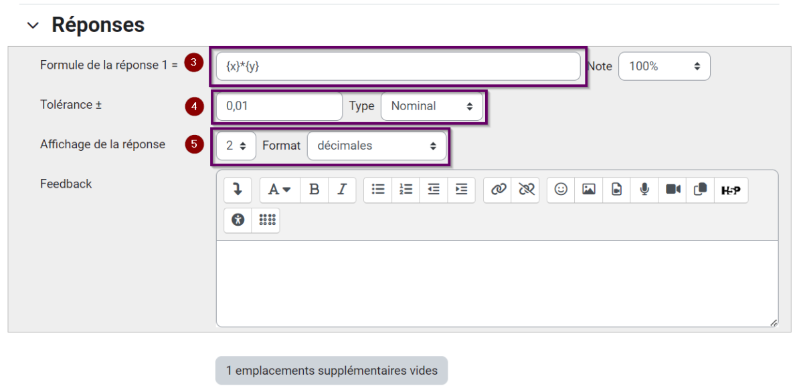803x390 pixels.
Task: Insert an unordered bullet list
Action: pos(378,190)
